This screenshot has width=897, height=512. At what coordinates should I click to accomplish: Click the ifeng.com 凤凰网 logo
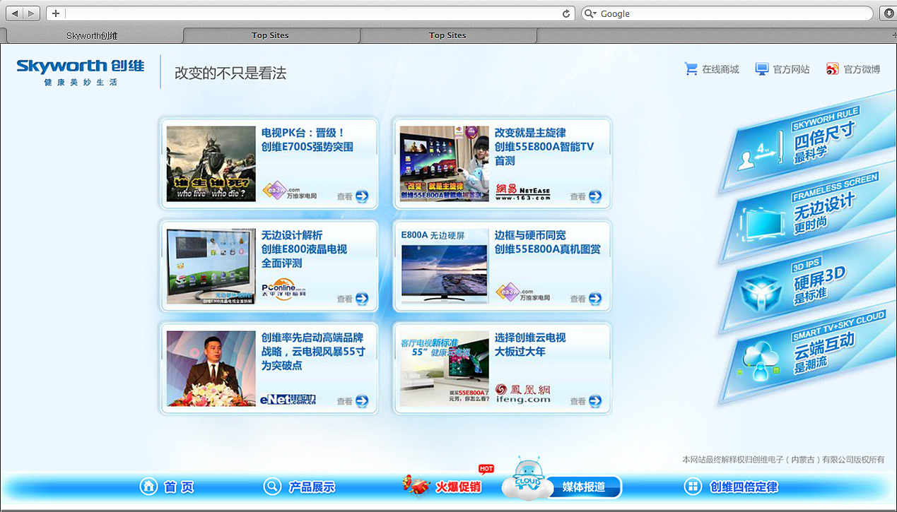[523, 393]
